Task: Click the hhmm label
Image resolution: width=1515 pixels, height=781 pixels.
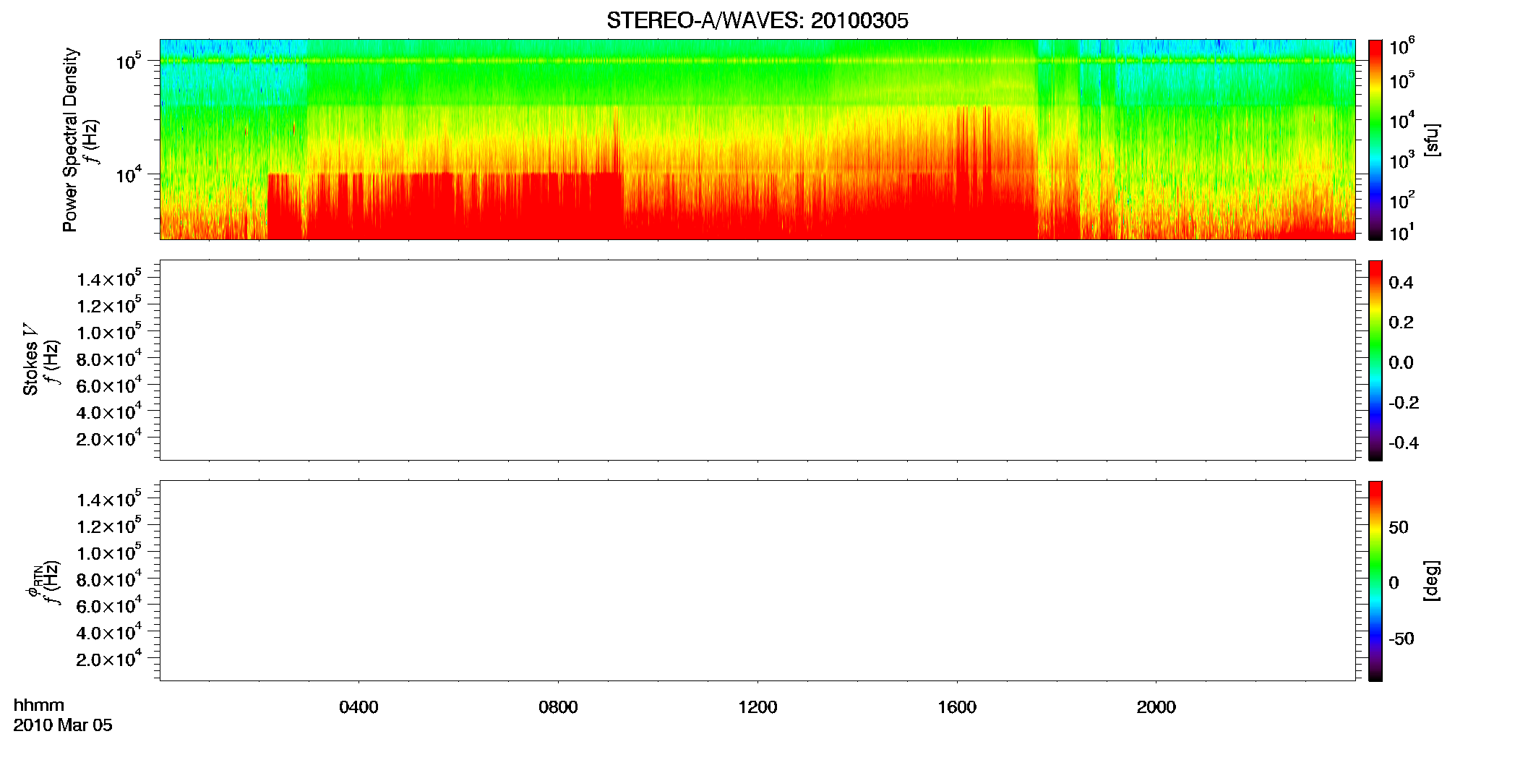Action: (39, 706)
